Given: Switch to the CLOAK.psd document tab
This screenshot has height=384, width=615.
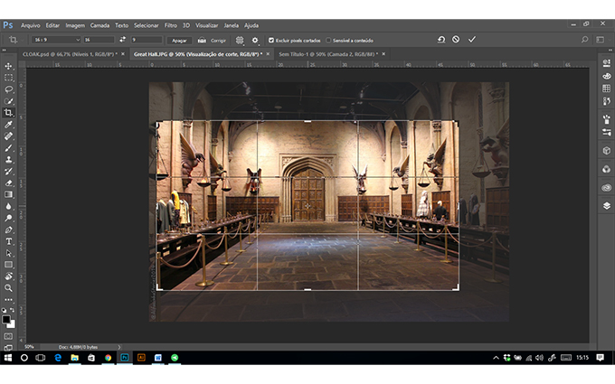Looking at the screenshot, I should [70, 54].
